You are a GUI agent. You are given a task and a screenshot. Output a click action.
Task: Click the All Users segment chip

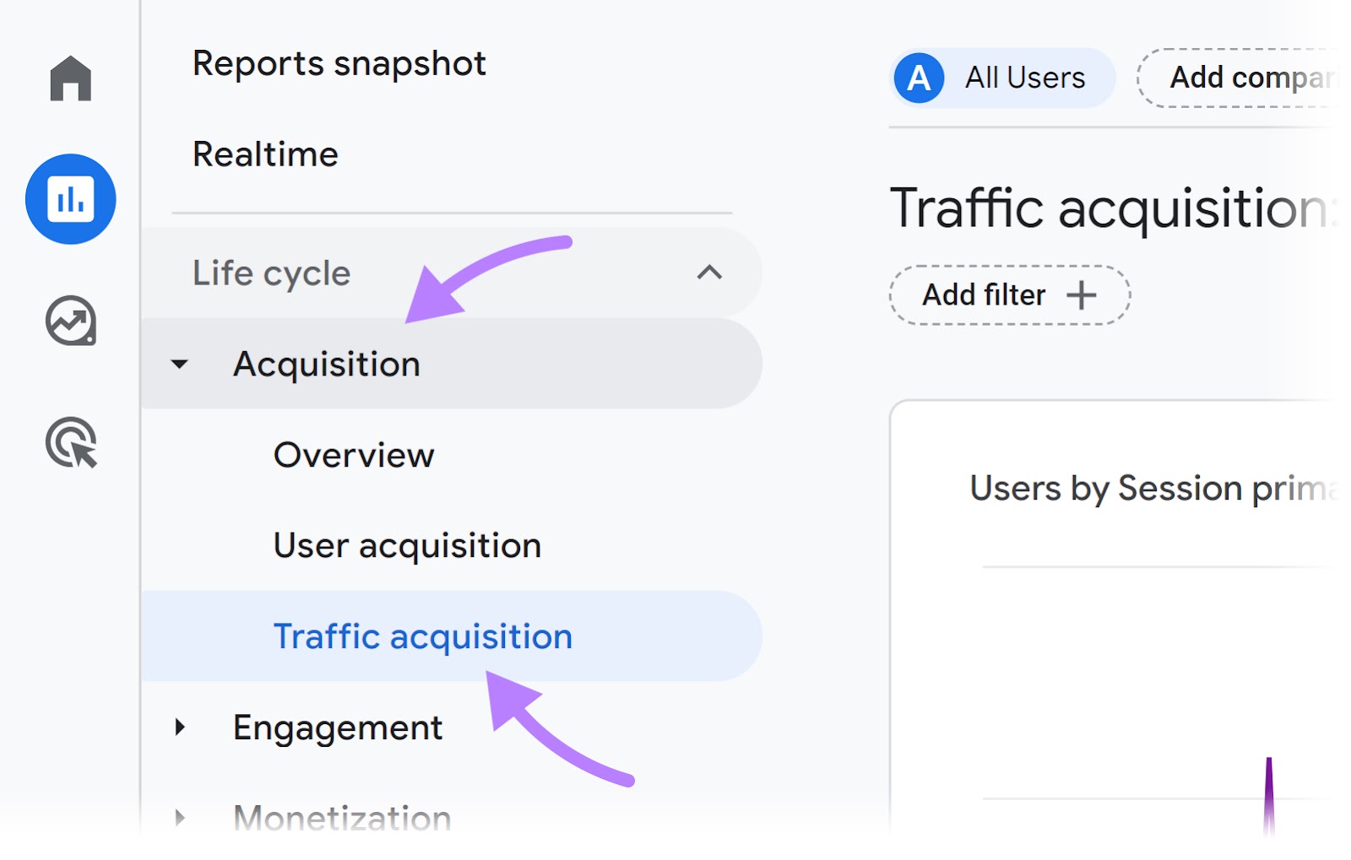(x=1002, y=78)
